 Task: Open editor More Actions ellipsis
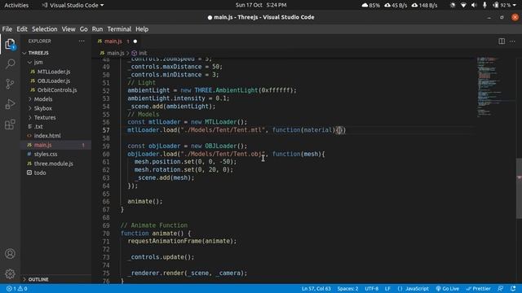[x=512, y=42]
